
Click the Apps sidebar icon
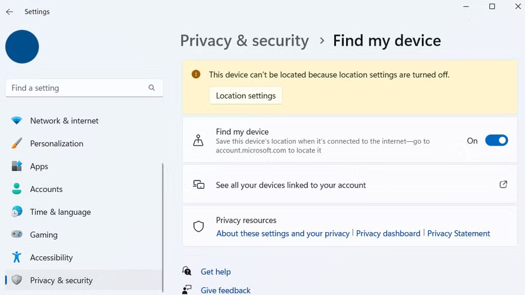click(x=17, y=167)
